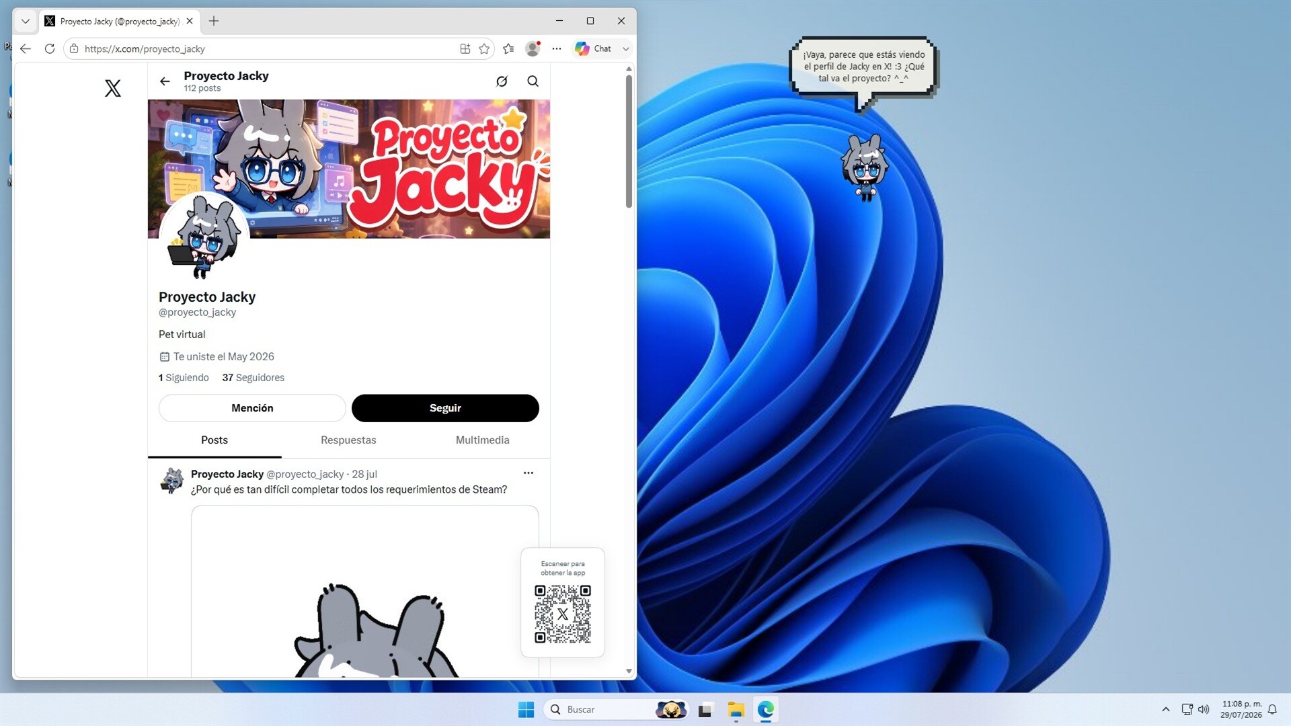Show hidden system tray icons
This screenshot has height=726, width=1291.
point(1166,709)
